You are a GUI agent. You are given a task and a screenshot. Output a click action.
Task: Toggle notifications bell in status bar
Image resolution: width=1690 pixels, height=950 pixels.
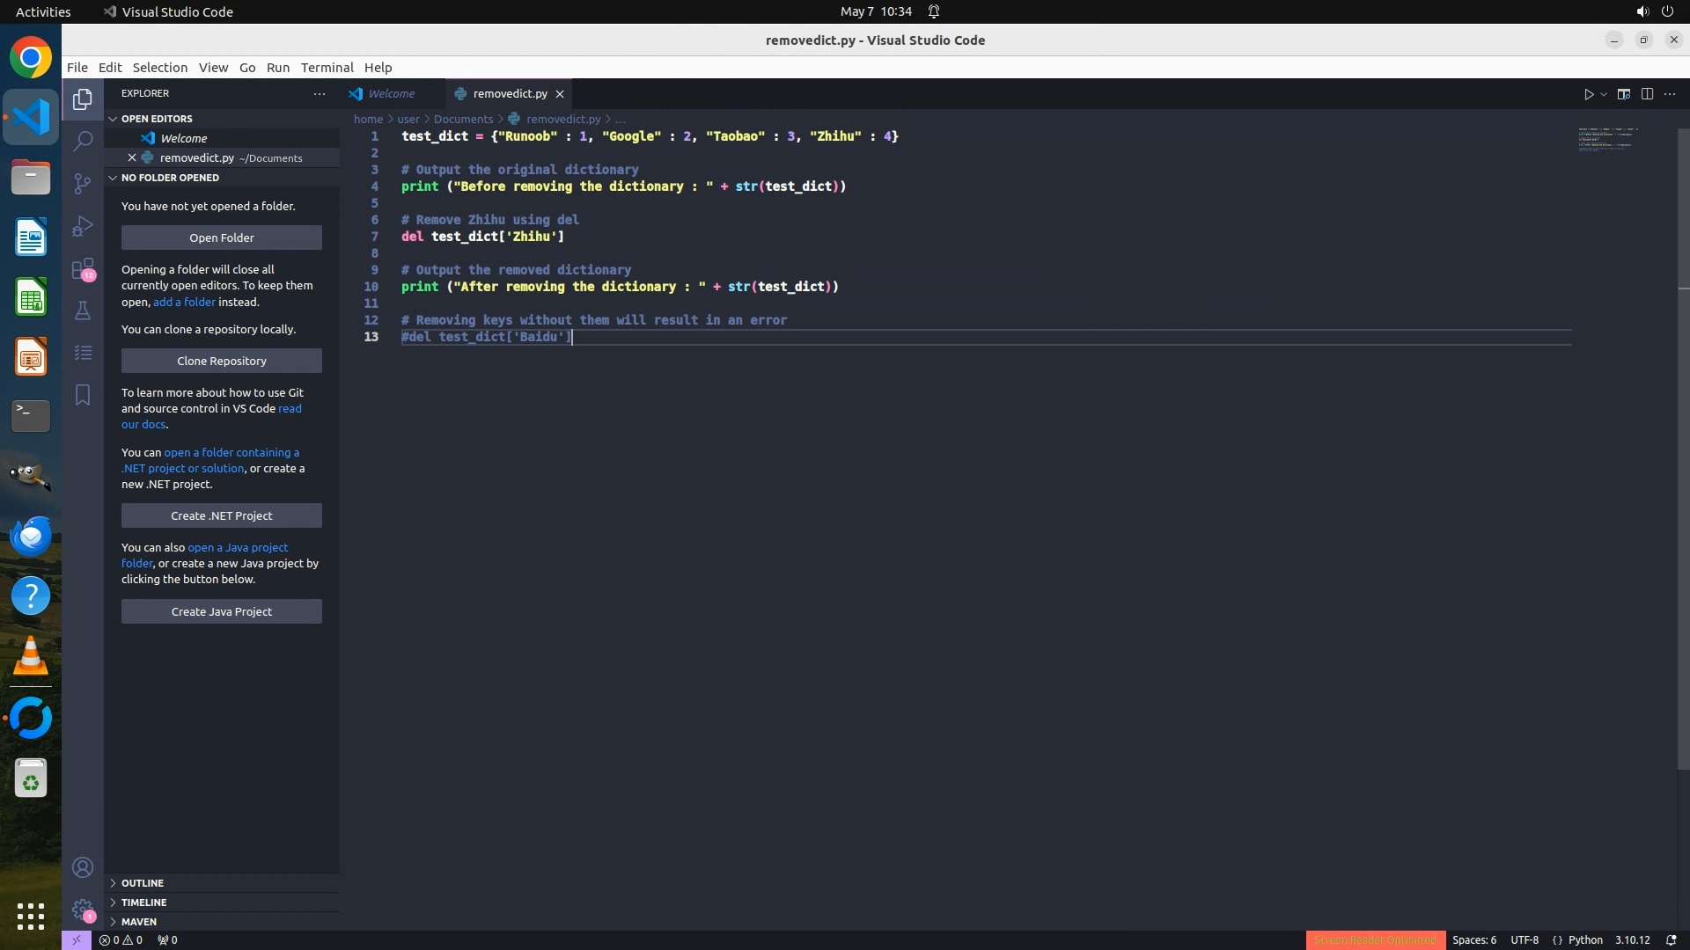pyautogui.click(x=1671, y=940)
